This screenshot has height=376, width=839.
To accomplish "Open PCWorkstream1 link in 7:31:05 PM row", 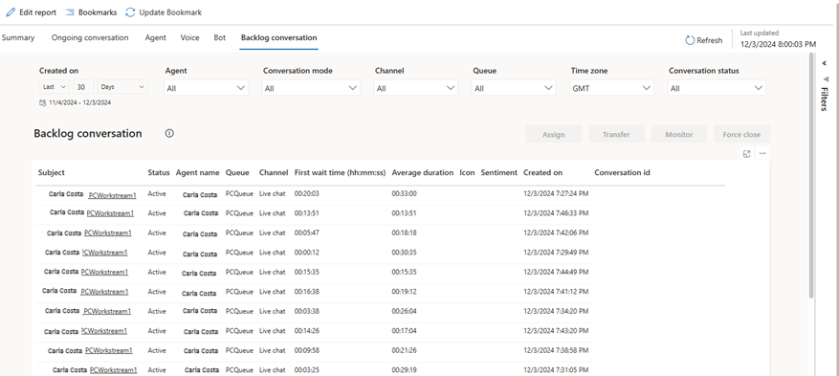I will pos(114,370).
